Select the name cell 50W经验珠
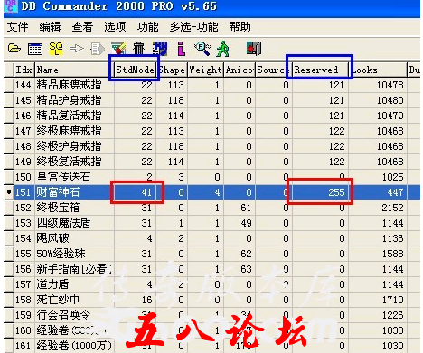Viewport: 423px width, 353px height. pos(74,254)
